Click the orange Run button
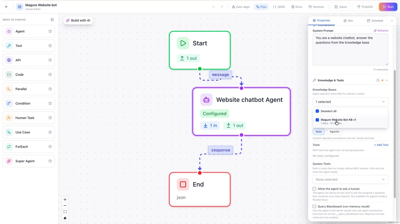400x224 pixels. coord(388,7)
